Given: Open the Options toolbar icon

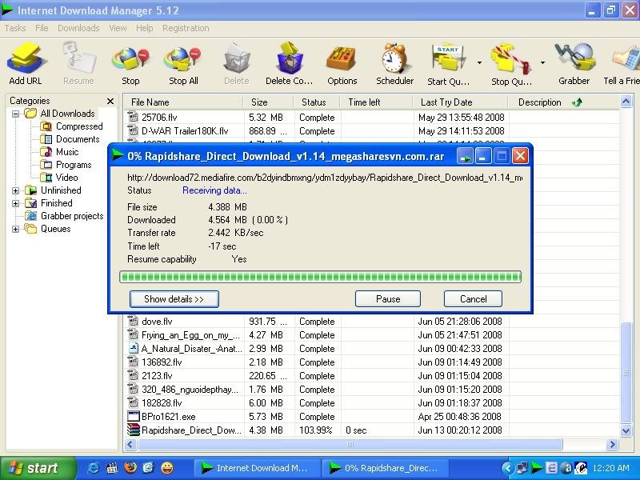Looking at the screenshot, I should [342, 64].
